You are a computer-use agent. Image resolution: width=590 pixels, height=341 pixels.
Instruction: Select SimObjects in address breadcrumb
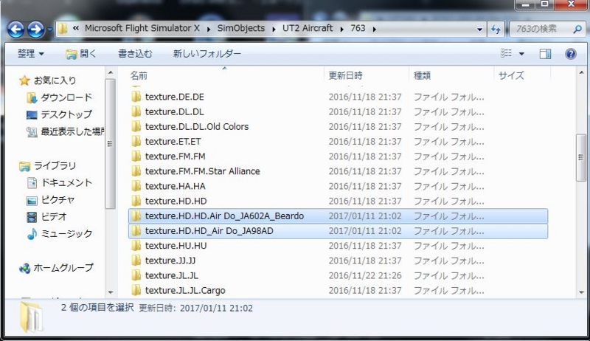click(x=241, y=28)
